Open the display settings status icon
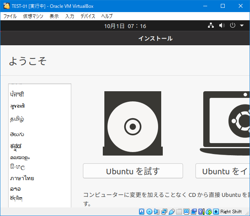Screen dimensions: 250x216 (x=186, y=212)
